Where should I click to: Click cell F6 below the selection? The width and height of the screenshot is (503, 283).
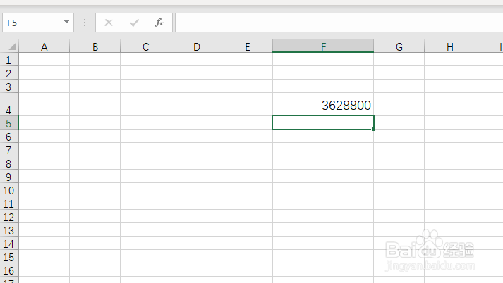[x=323, y=137]
